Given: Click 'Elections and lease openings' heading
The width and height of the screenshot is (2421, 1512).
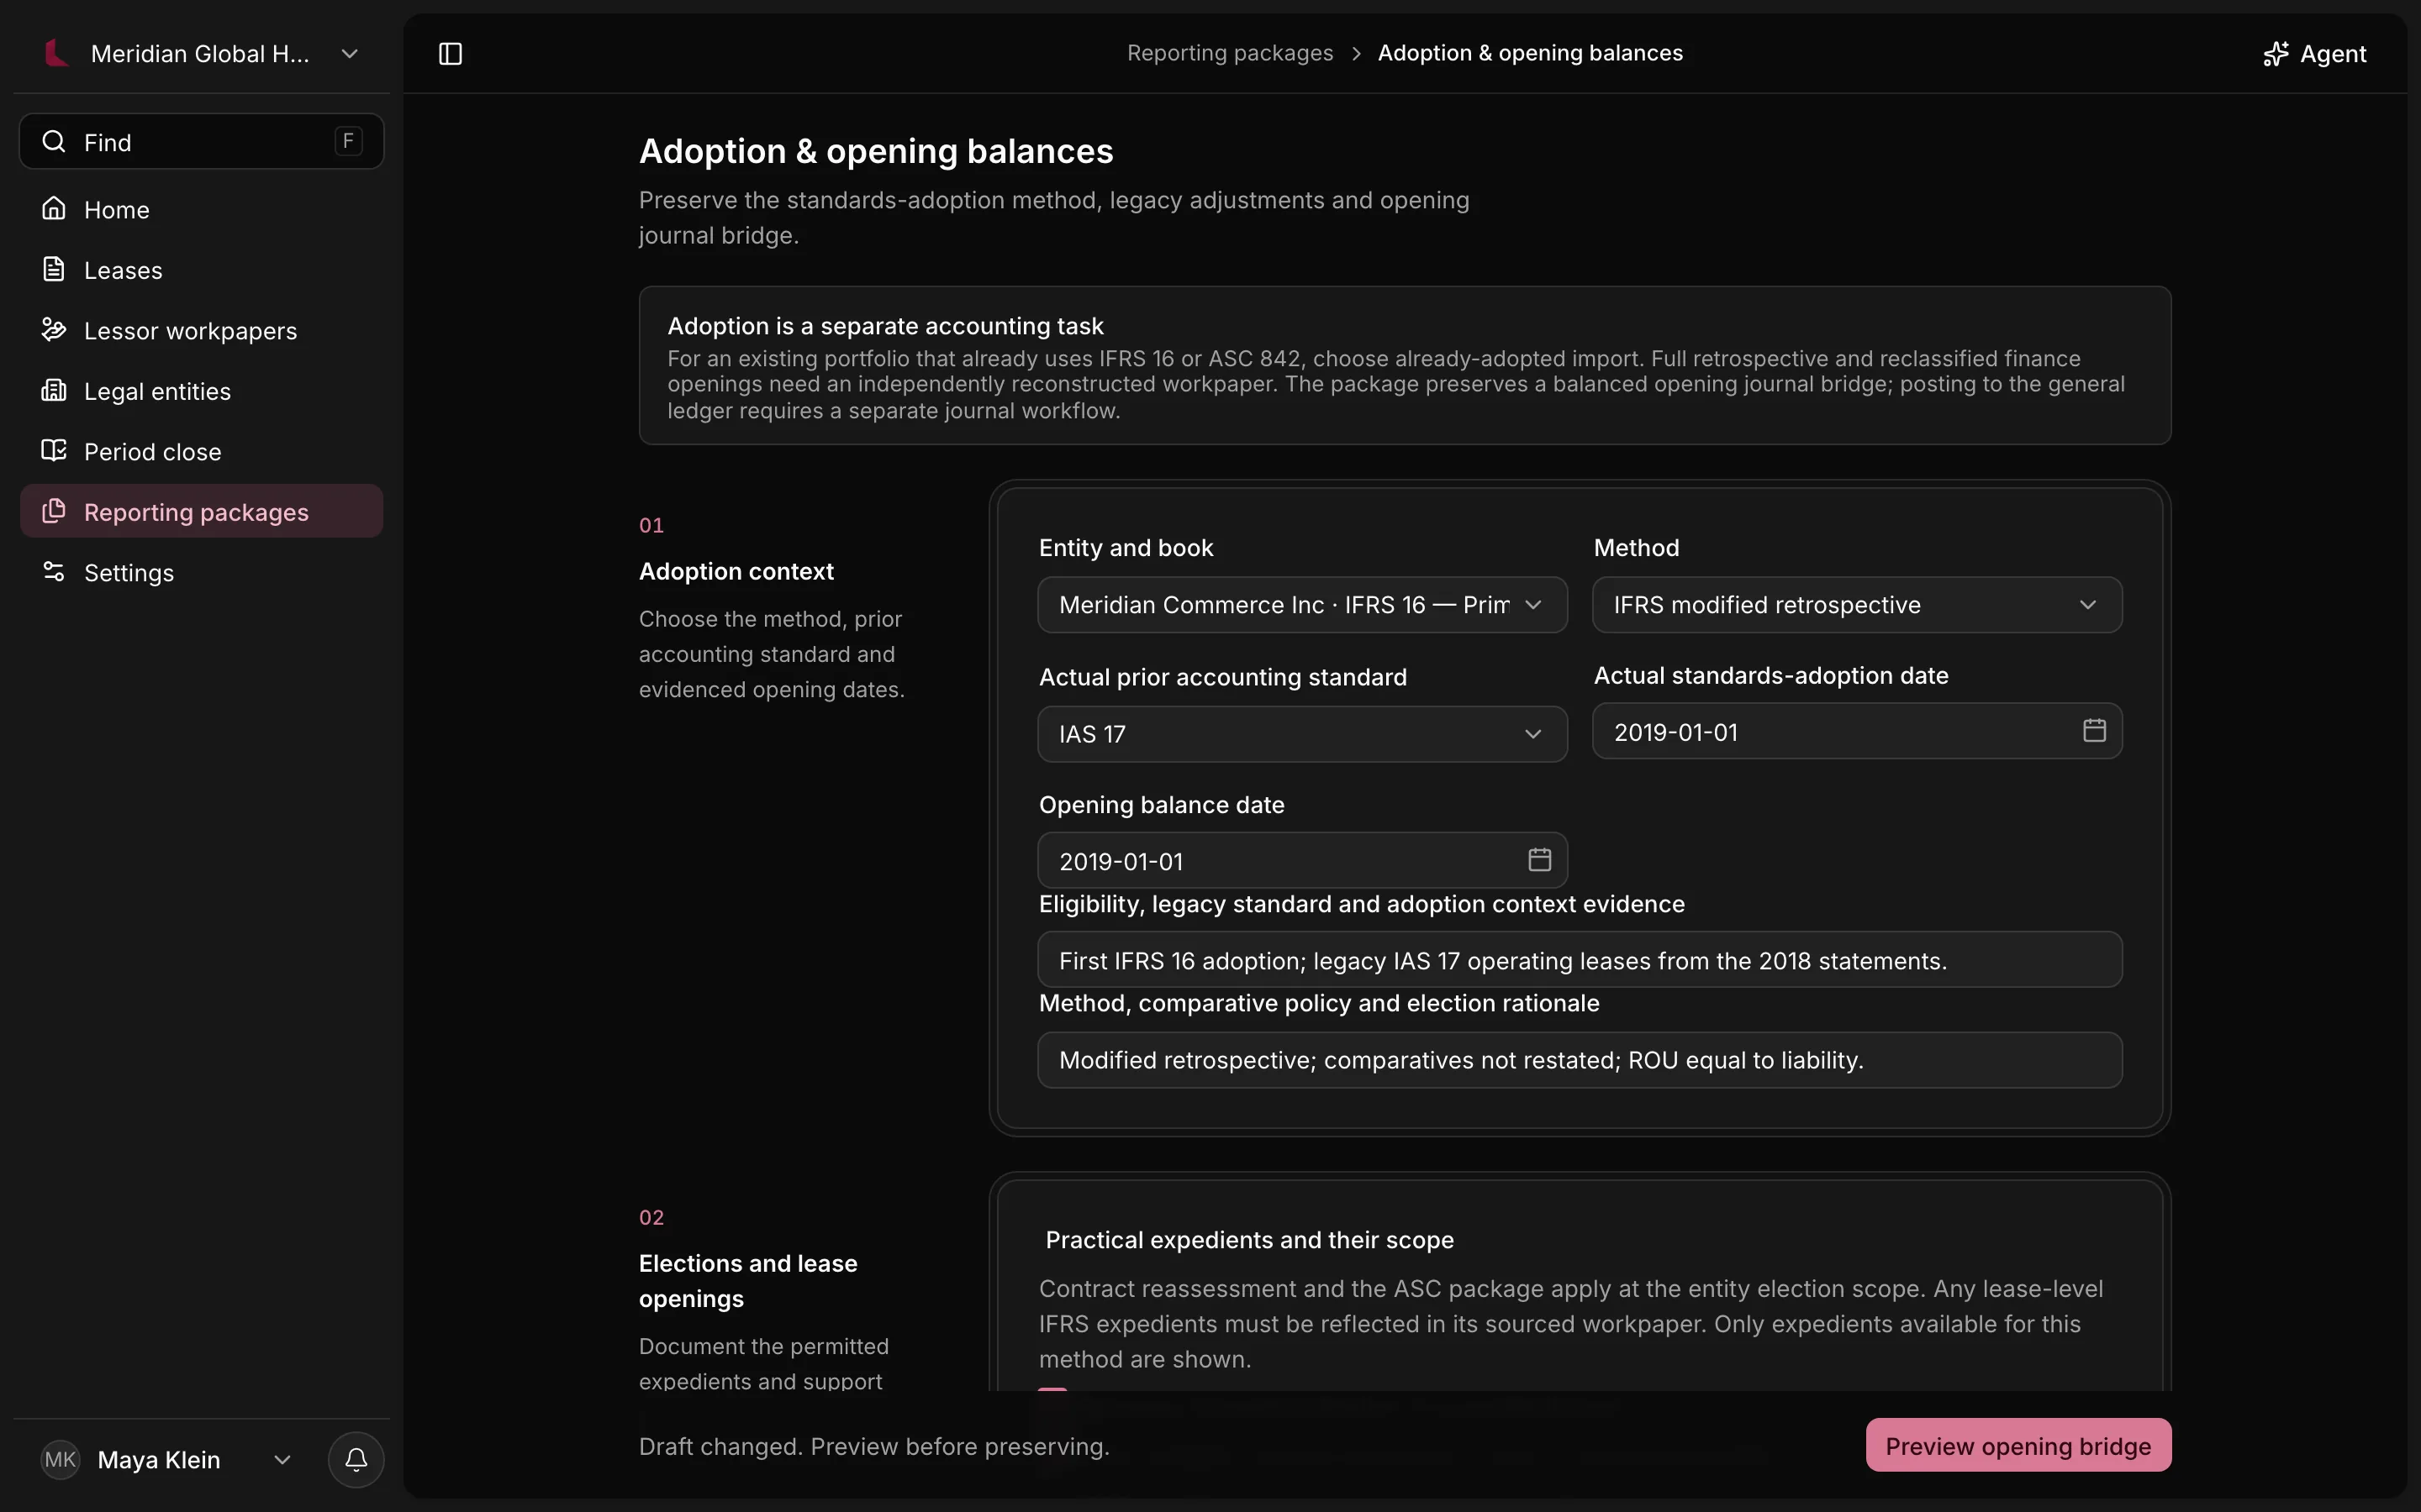Looking at the screenshot, I should pyautogui.click(x=748, y=1281).
